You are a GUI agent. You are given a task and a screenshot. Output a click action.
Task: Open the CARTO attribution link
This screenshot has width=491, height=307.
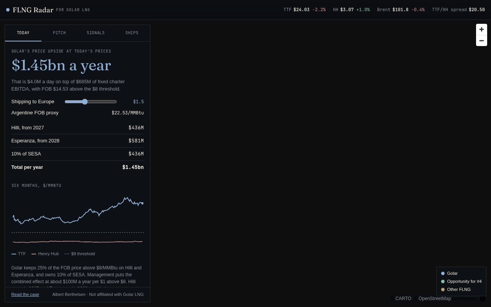[x=403, y=299]
